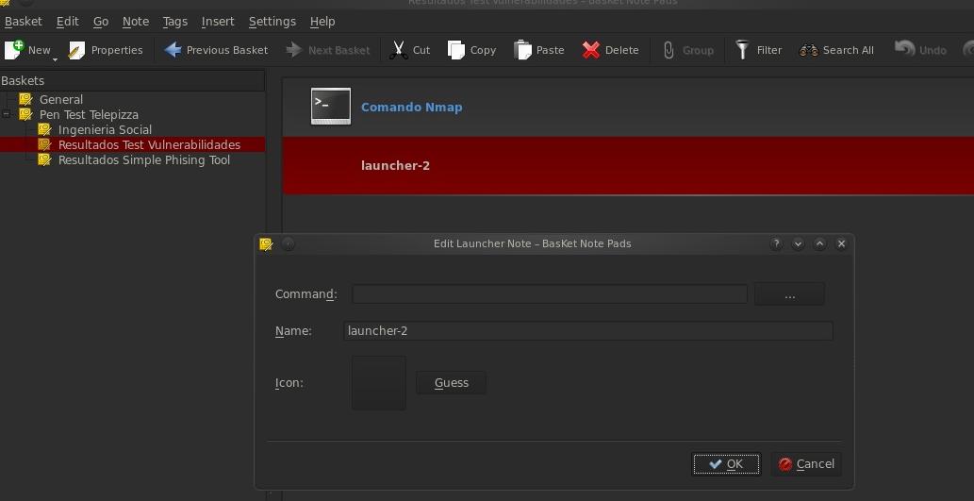Collapse the Pen Test Telepizza tree

[x=7, y=114]
